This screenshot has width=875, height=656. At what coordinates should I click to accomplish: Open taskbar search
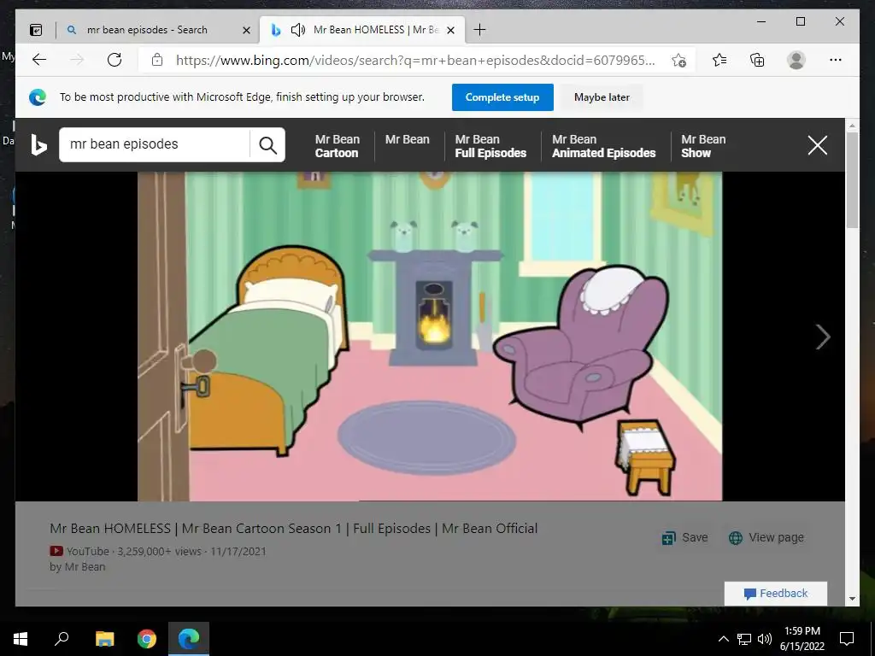click(x=62, y=639)
